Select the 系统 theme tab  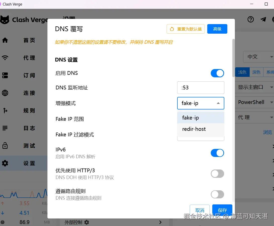270,72
